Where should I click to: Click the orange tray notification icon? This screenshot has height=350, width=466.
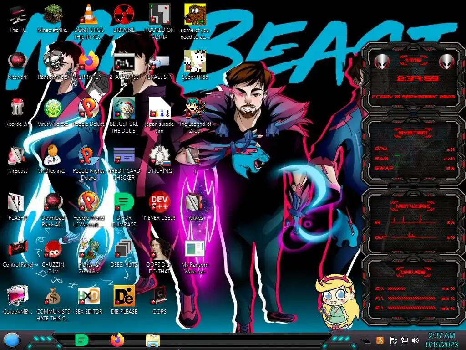(380, 340)
